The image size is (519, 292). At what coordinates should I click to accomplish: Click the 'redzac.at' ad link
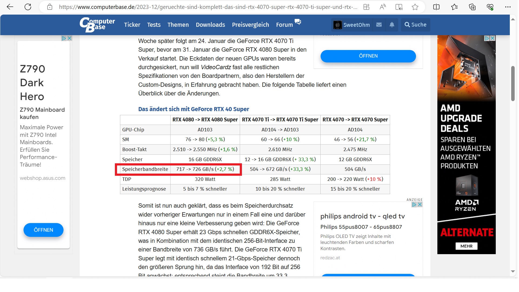330,258
